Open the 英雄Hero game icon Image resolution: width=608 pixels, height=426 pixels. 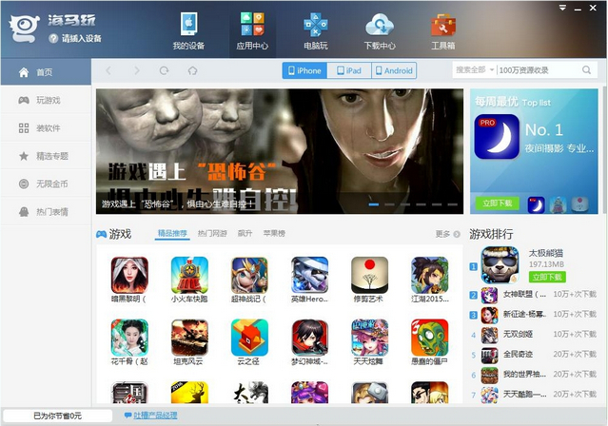pos(309,275)
